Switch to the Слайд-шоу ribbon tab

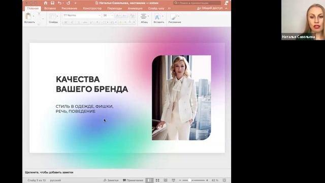coord(156,8)
